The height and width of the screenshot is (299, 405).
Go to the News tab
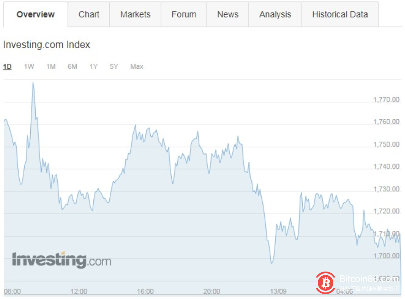(228, 15)
